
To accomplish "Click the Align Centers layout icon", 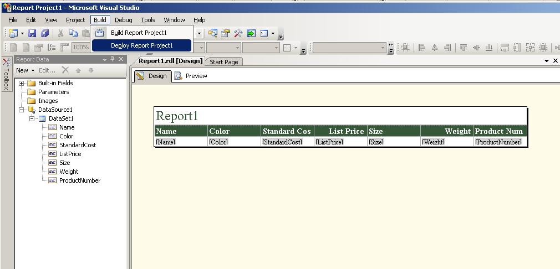I will (x=435, y=48).
